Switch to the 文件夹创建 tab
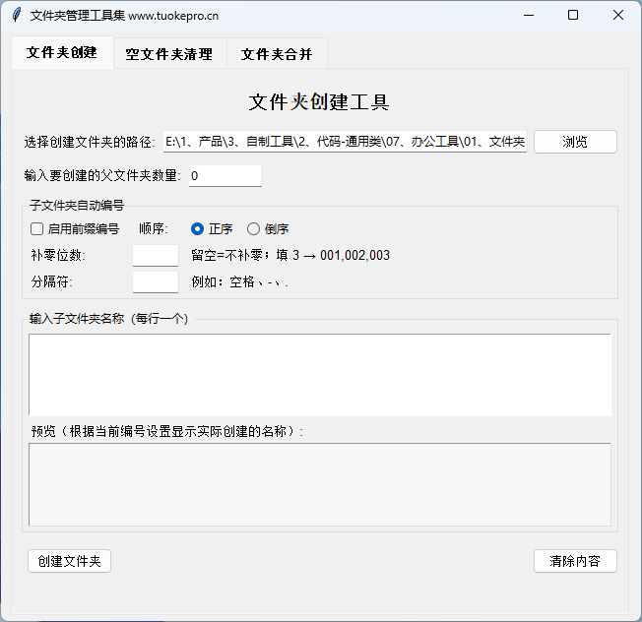 [62, 53]
